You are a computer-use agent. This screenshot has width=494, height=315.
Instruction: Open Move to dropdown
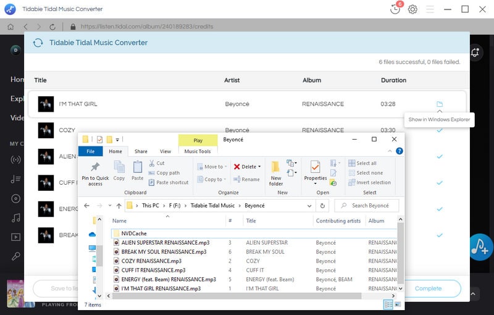(x=212, y=167)
